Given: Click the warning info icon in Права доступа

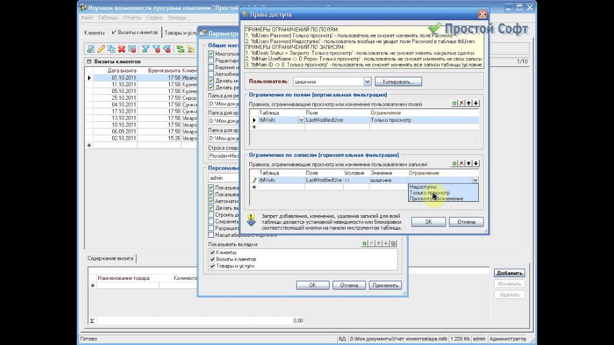Looking at the screenshot, I should coord(251,220).
